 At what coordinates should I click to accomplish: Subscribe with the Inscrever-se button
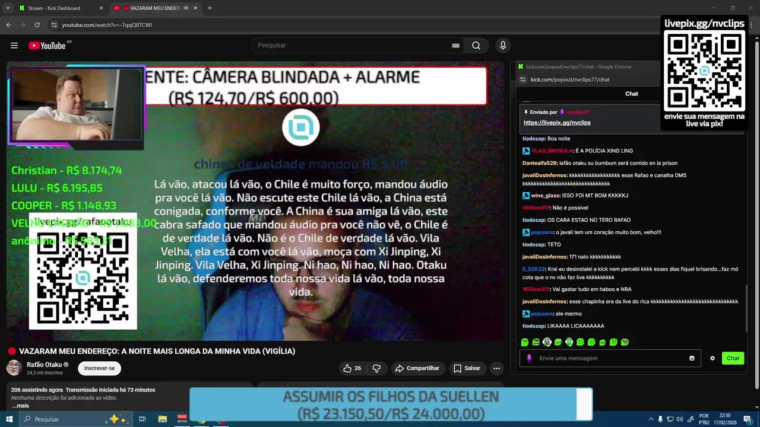[x=99, y=368]
